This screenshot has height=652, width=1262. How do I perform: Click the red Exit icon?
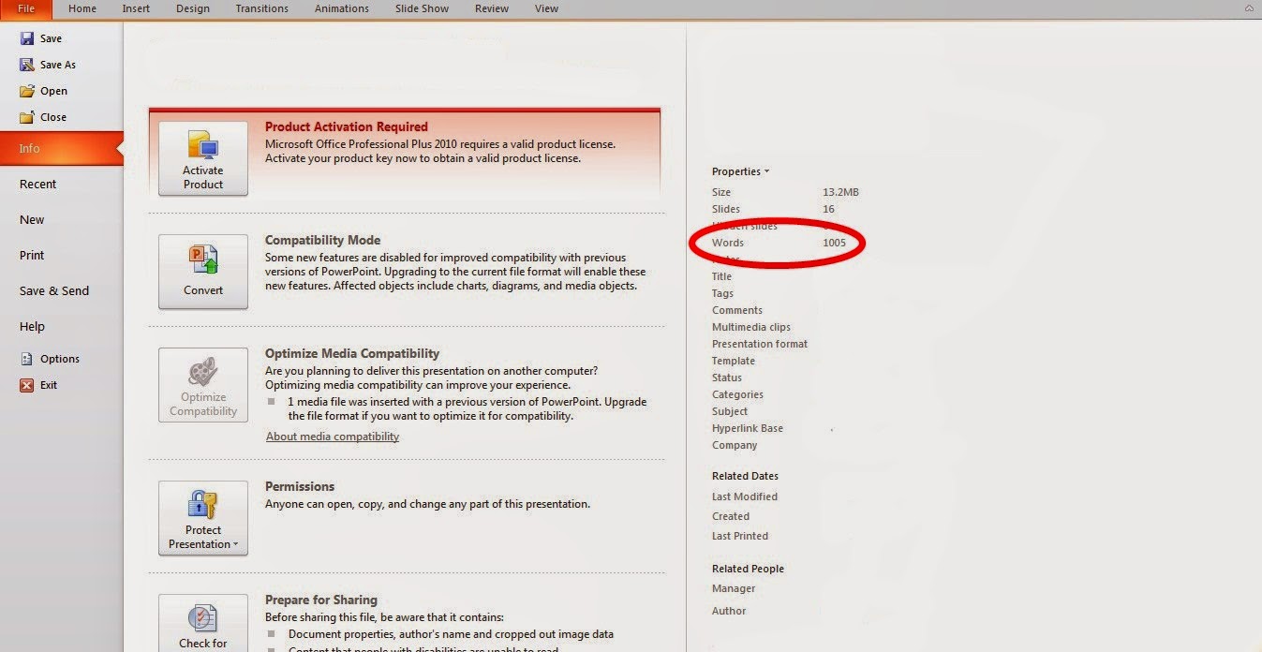[27, 385]
